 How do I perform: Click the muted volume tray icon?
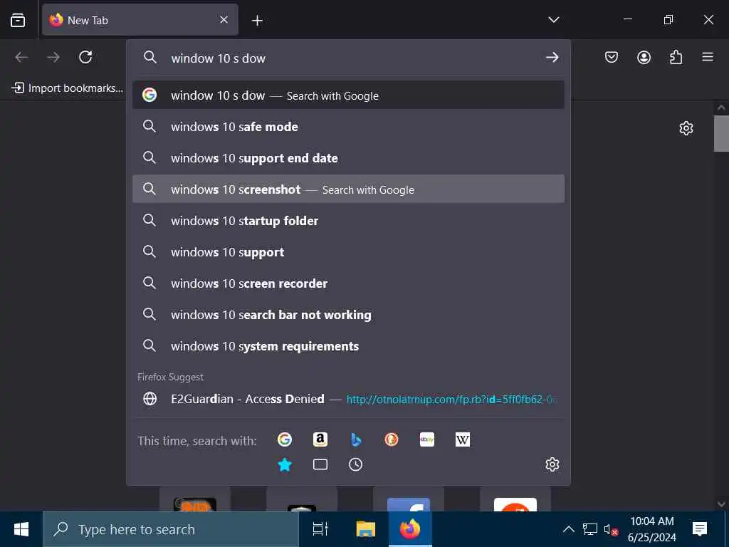pyautogui.click(x=610, y=529)
